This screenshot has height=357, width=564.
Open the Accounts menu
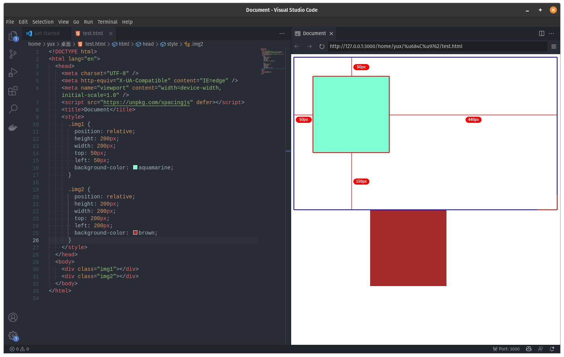pos(13,317)
